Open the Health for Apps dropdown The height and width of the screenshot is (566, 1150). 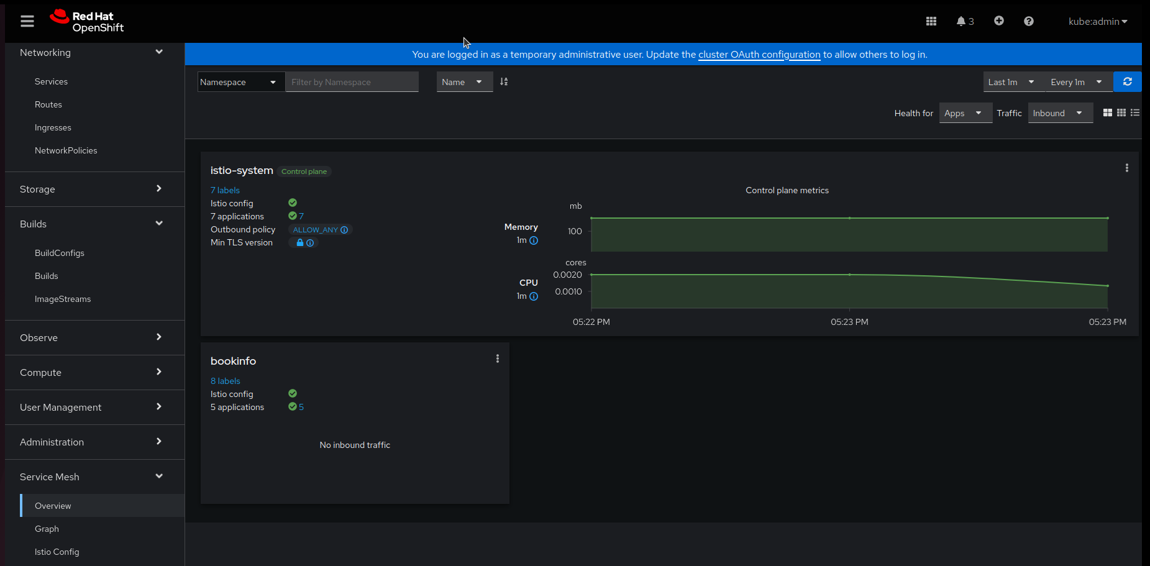pos(965,113)
